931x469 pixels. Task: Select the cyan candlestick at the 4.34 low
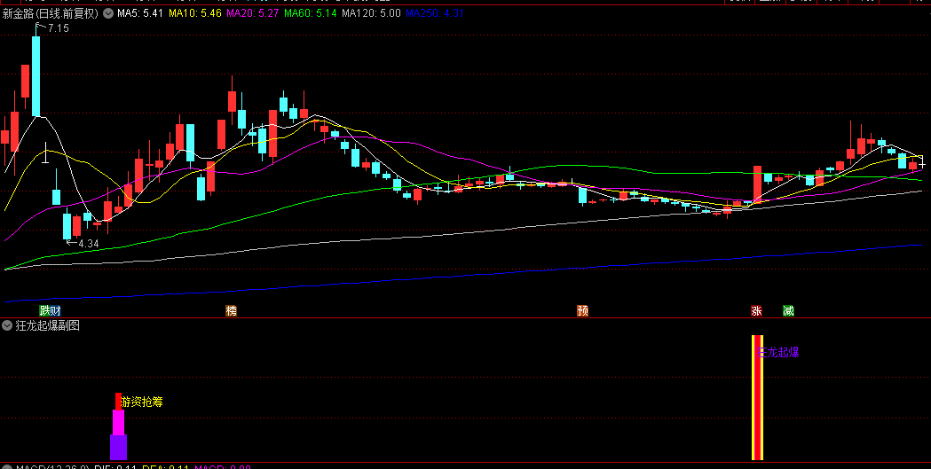click(x=67, y=226)
